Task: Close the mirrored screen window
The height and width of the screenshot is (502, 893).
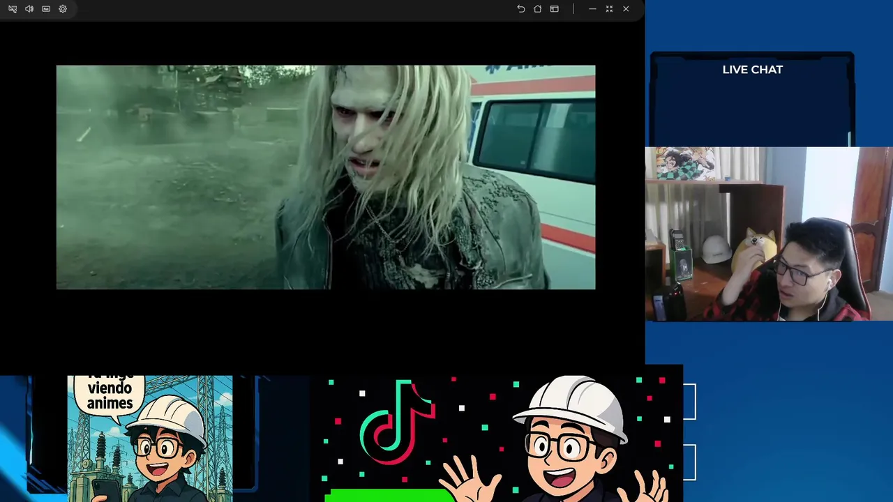Action: click(x=626, y=9)
